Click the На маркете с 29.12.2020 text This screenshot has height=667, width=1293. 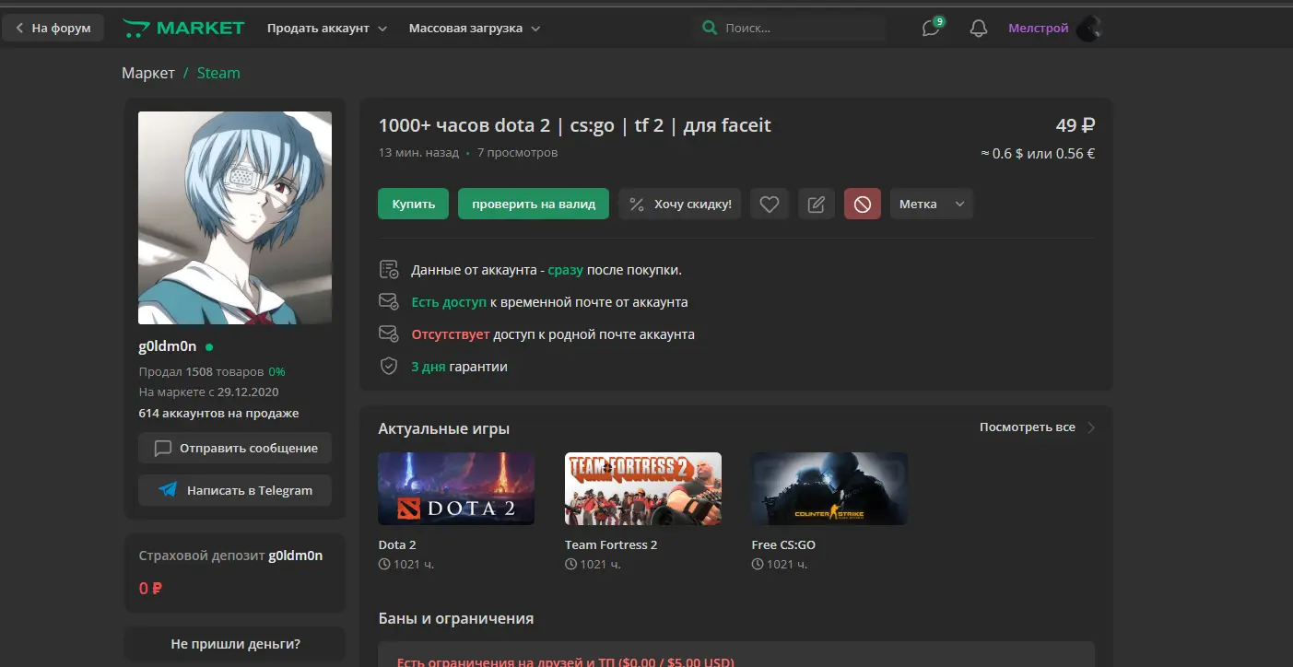coord(208,392)
